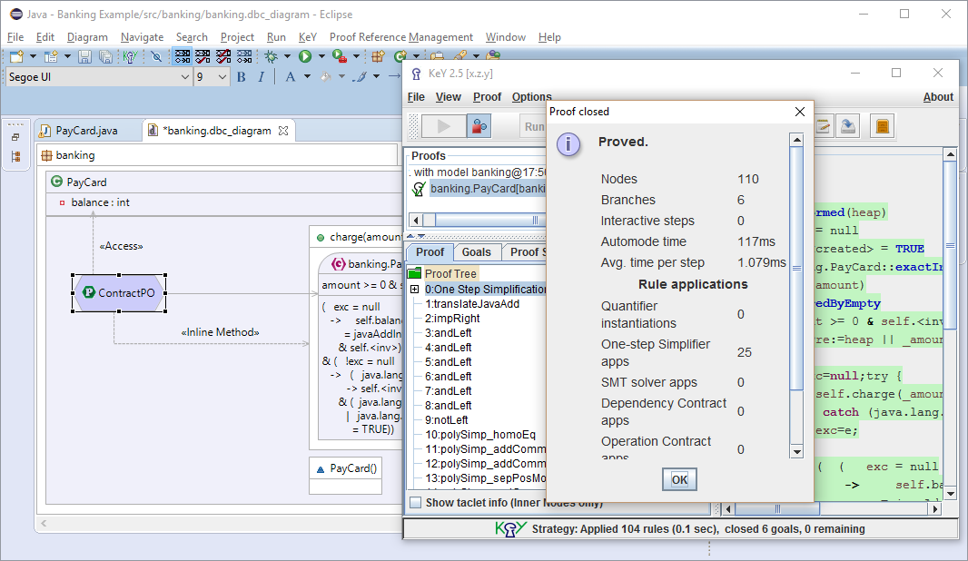Screen dimensions: 968x561
Task: Click the Save icon in Eclipse toolbar
Action: click(84, 57)
